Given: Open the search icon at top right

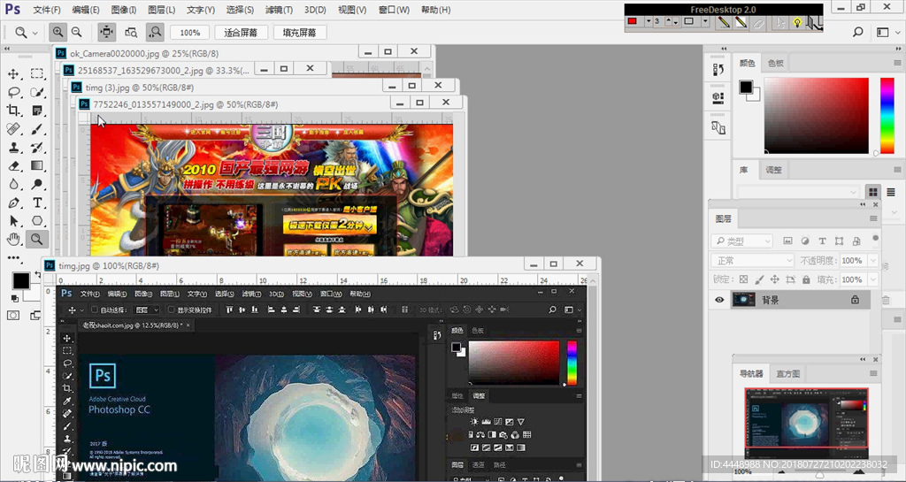Looking at the screenshot, I should pos(858,33).
